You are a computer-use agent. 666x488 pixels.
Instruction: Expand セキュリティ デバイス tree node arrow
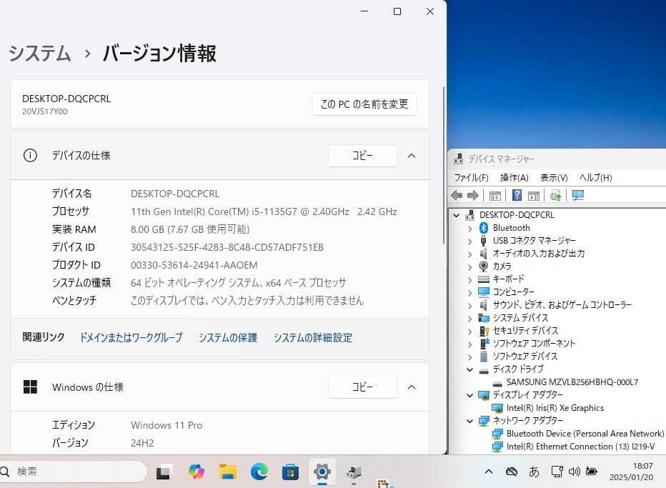(x=469, y=332)
